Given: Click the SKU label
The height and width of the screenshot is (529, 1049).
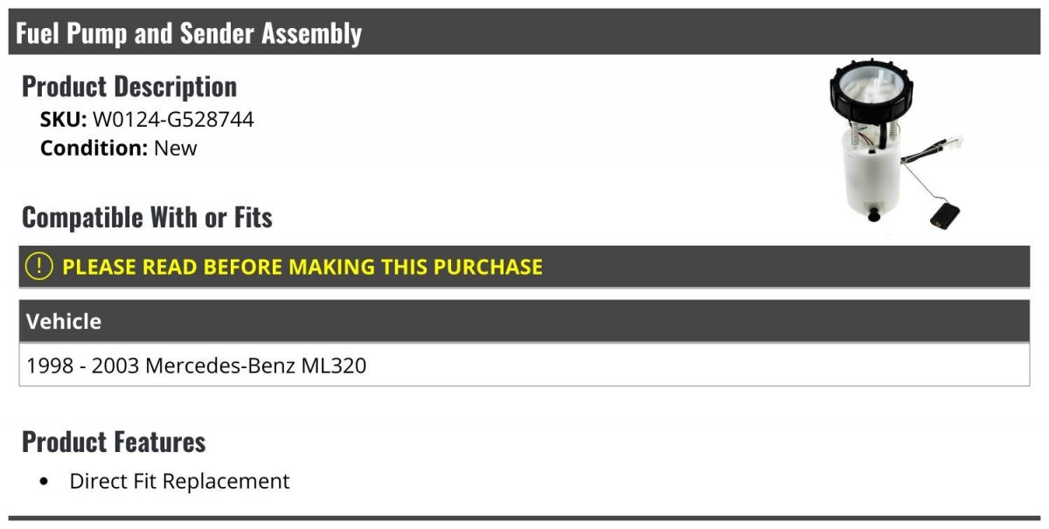Looking at the screenshot, I should pos(64,120).
